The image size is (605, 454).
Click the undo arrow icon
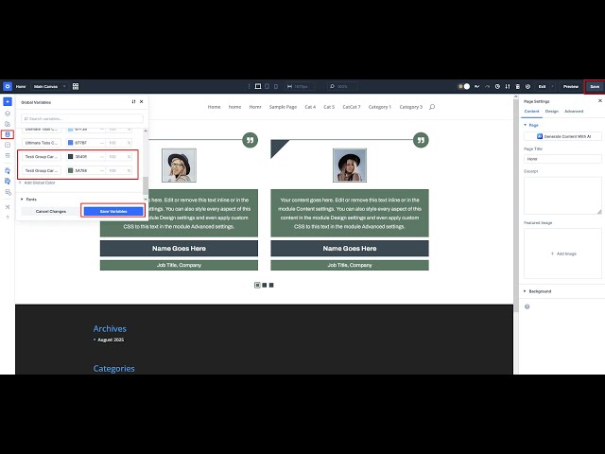point(477,86)
